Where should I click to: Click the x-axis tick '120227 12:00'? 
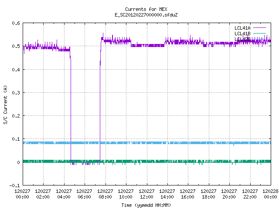[146, 194]
